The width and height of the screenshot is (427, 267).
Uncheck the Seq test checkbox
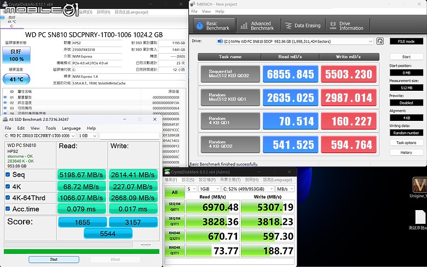tap(8, 175)
